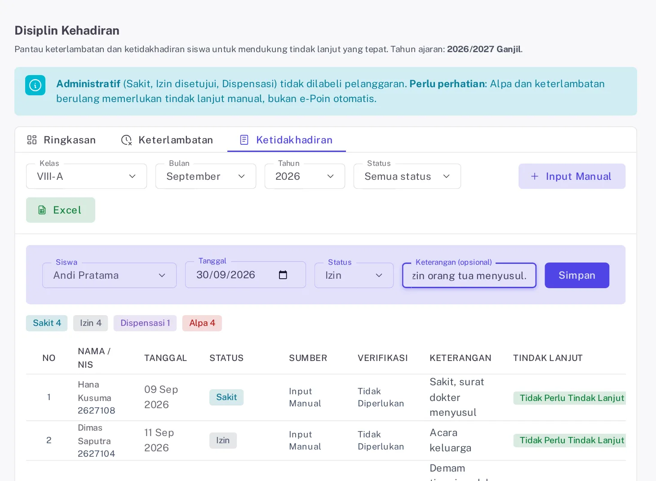Open the Tahun dropdown showing 2026
656x481 pixels.
click(305, 176)
